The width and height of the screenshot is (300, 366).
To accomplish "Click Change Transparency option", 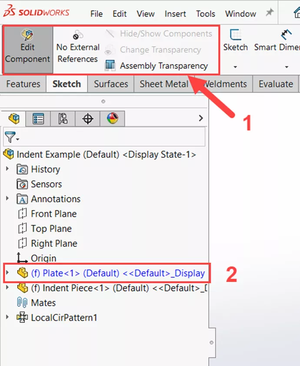I will (x=153, y=50).
